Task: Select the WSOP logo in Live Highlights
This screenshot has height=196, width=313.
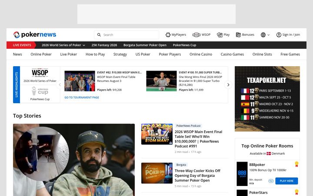Action: (x=40, y=73)
